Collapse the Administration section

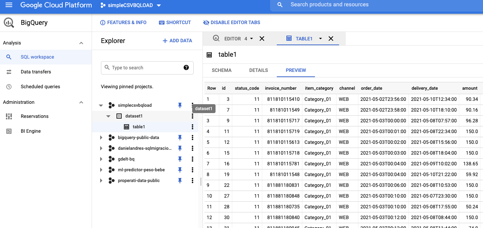click(x=81, y=102)
